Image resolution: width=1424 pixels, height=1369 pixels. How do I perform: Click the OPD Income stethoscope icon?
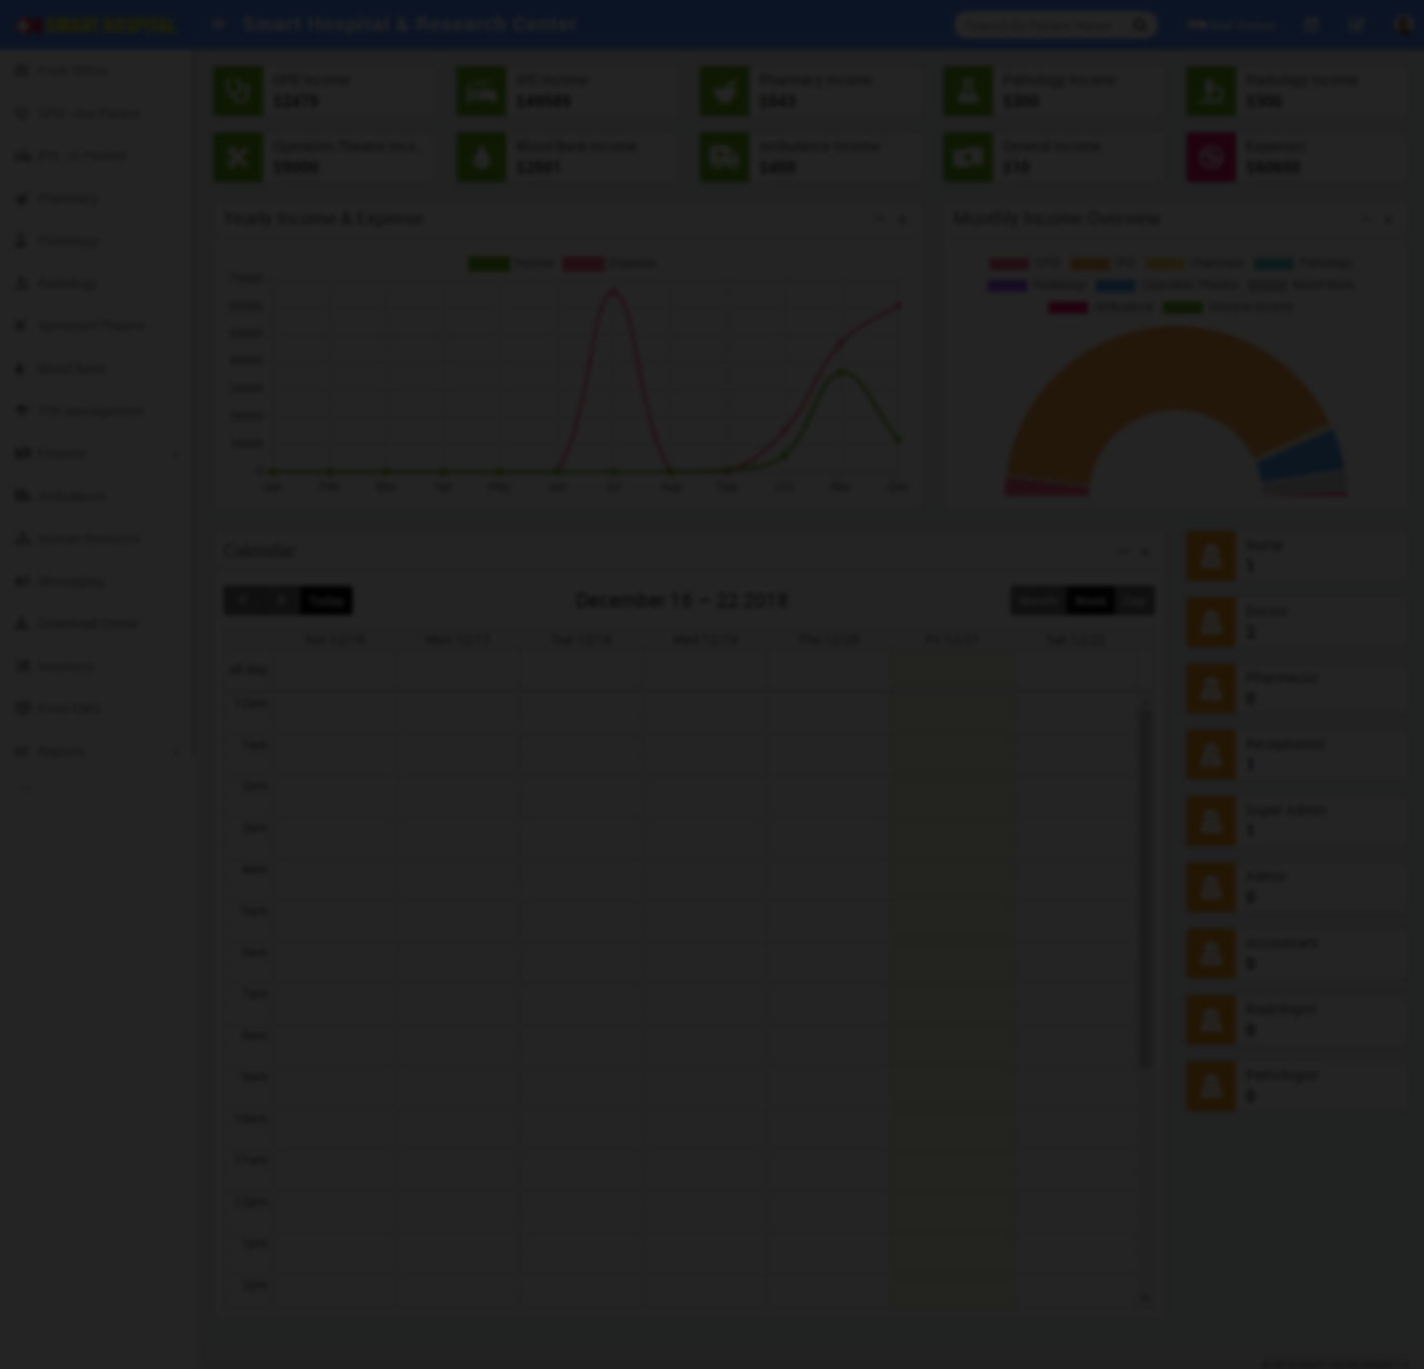tap(238, 91)
